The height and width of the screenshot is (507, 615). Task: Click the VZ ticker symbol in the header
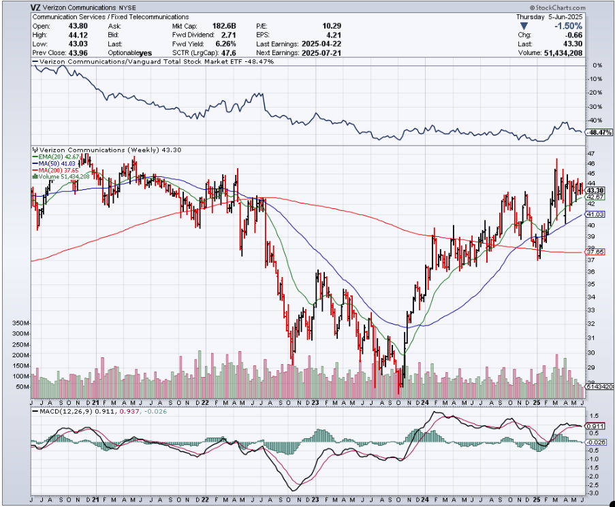click(35, 7)
